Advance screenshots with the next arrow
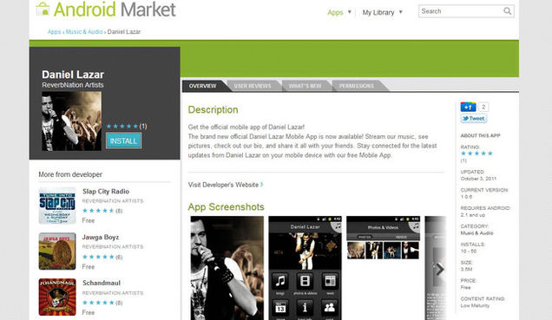The image size is (552, 320). click(x=440, y=270)
